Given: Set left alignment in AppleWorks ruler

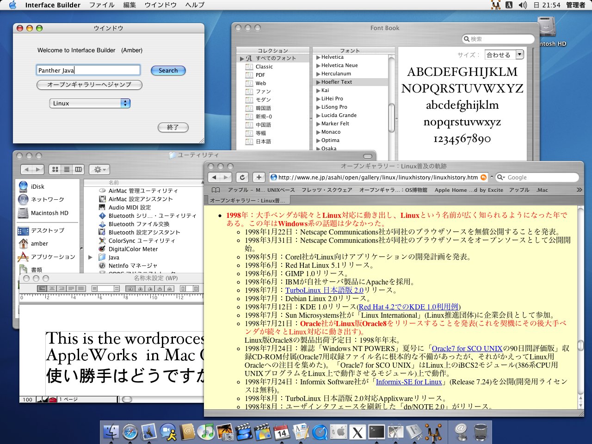Looking at the screenshot, I should (42, 289).
